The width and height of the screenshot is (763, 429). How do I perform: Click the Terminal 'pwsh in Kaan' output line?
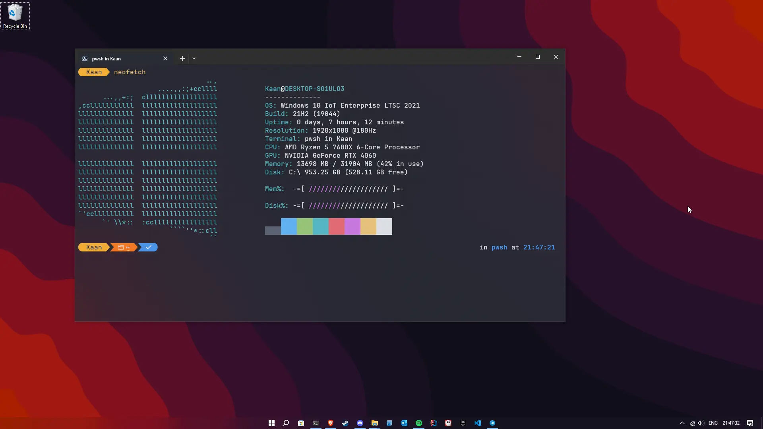[309, 139]
